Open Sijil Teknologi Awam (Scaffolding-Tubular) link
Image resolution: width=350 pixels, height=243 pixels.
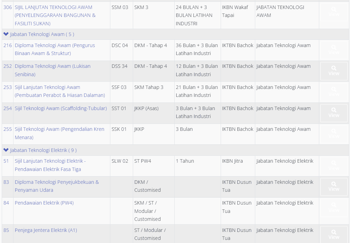tap(61, 108)
